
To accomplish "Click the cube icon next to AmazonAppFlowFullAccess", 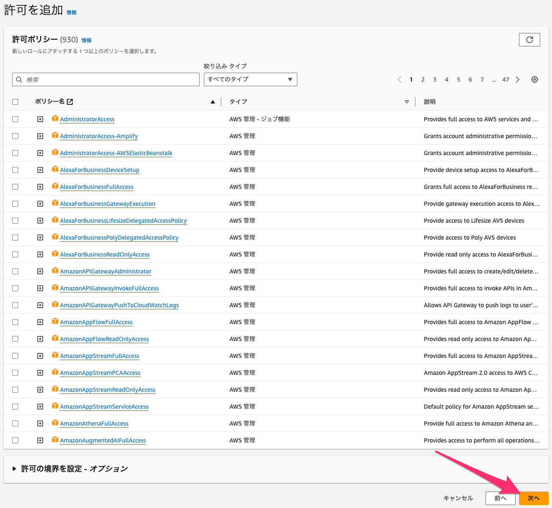I will [x=55, y=322].
